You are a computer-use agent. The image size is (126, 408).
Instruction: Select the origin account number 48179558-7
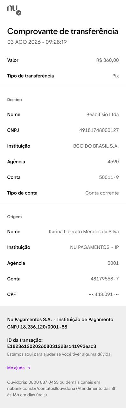[x=105, y=279]
